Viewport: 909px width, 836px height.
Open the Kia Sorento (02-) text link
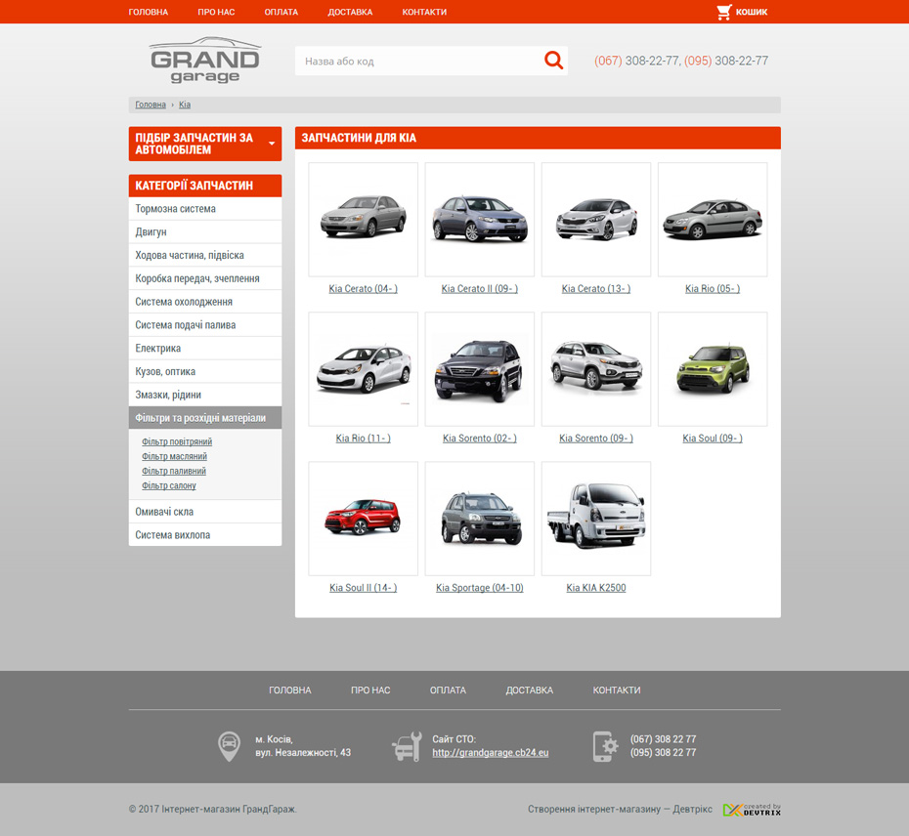click(x=480, y=438)
